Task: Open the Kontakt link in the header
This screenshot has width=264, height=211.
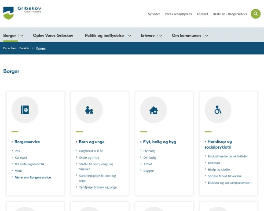Action: pyautogui.click(x=202, y=14)
